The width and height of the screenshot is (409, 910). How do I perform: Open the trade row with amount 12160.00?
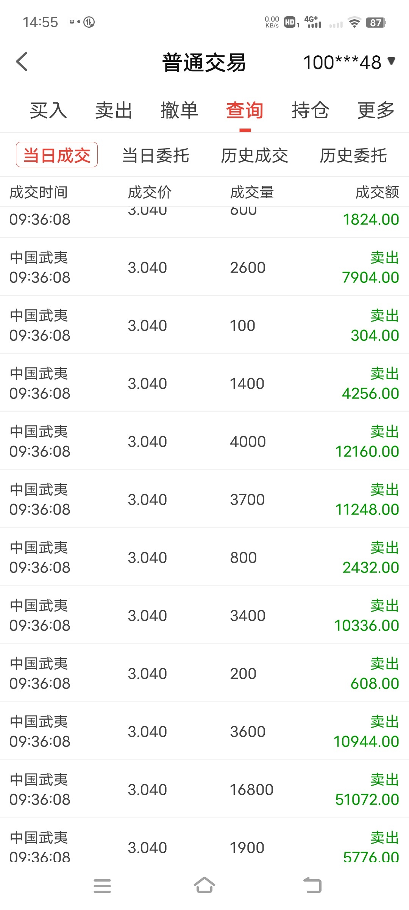[204, 441]
